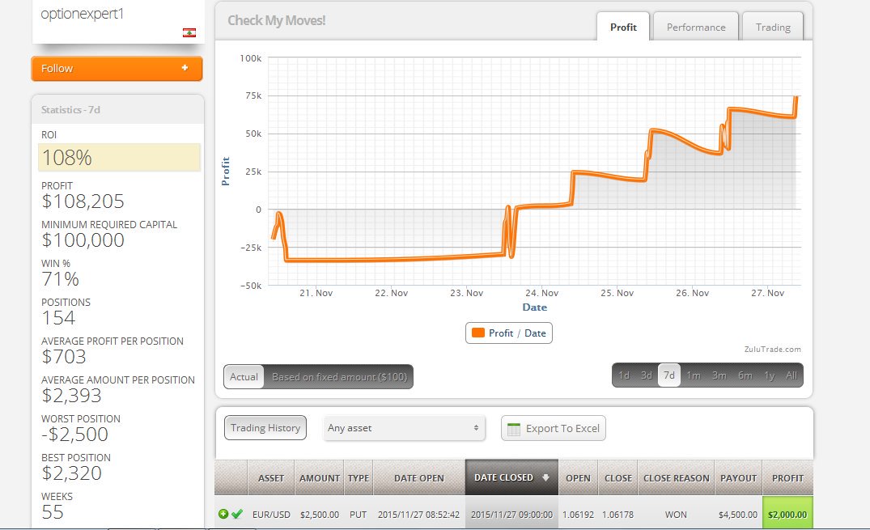Image resolution: width=870 pixels, height=530 pixels.
Task: Select the 1d time range
Action: [624, 375]
